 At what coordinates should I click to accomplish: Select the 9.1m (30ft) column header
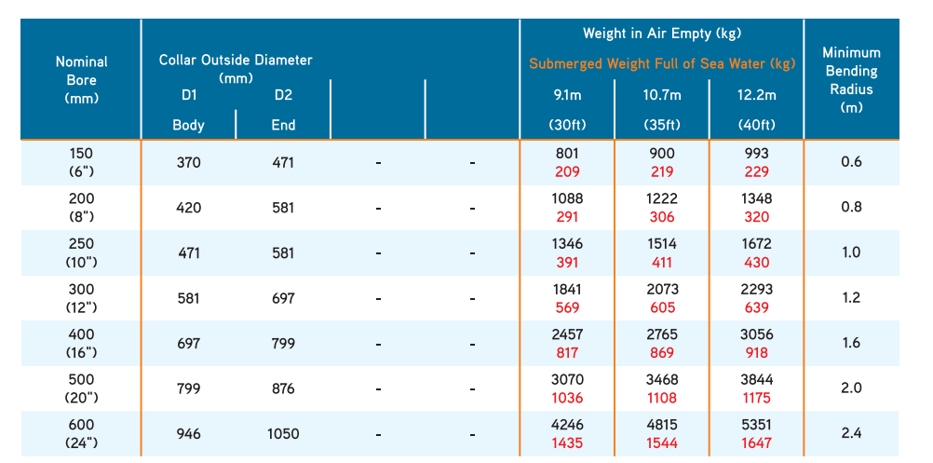566,110
